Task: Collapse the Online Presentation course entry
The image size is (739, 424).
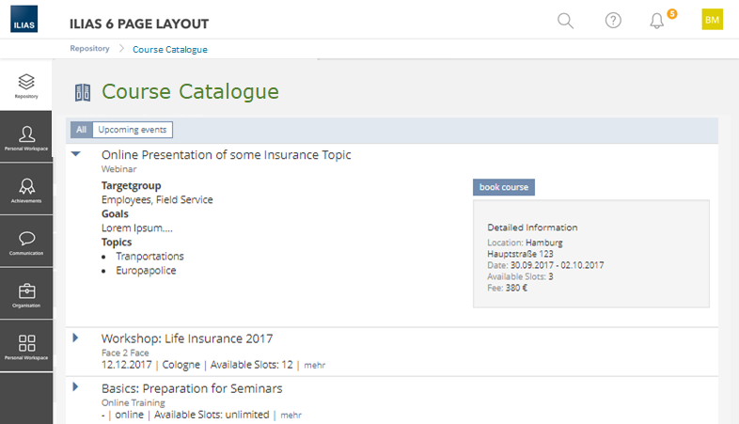Action: click(x=76, y=154)
